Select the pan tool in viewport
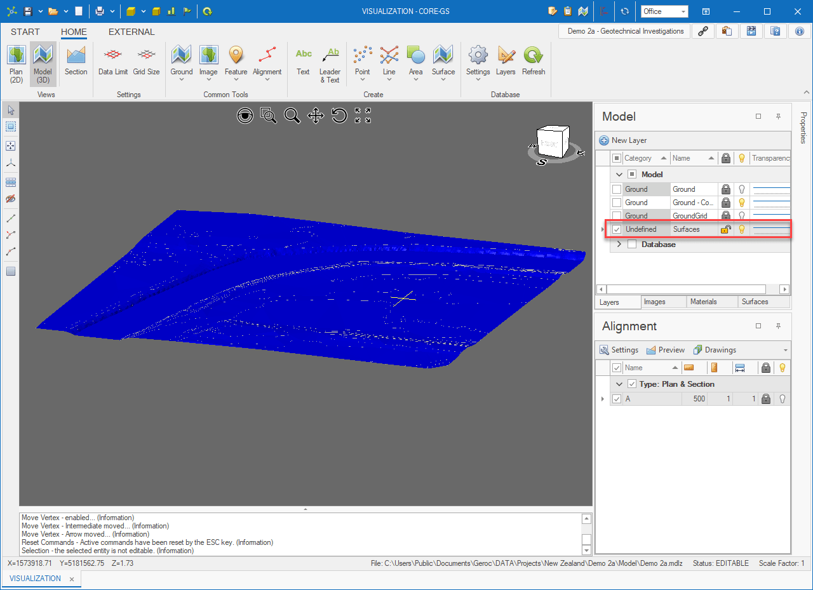The image size is (813, 590). point(316,116)
